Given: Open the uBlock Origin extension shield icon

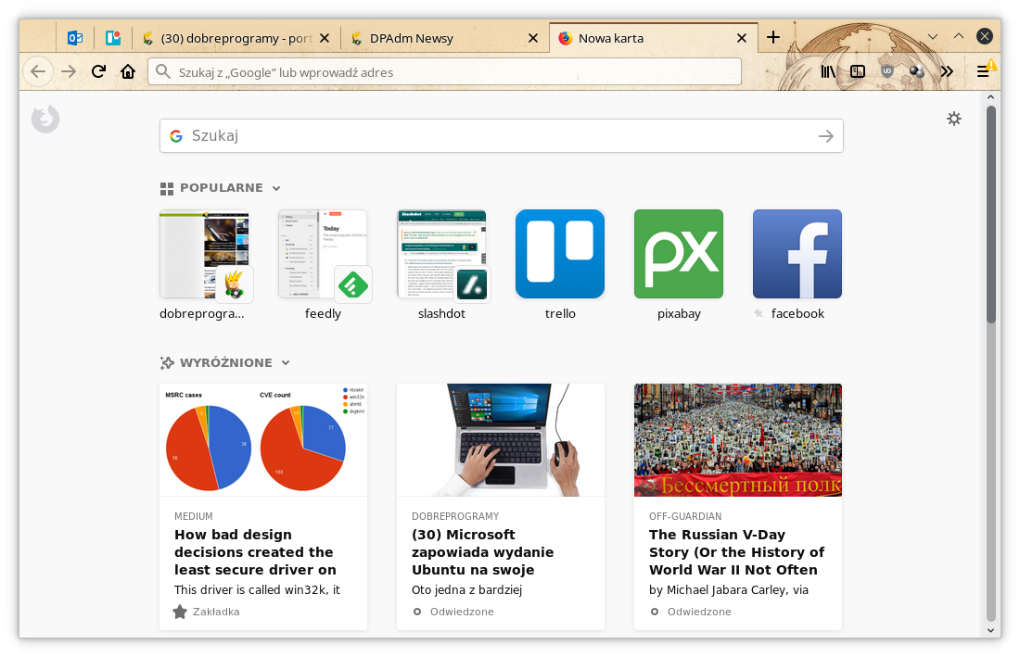Looking at the screenshot, I should [887, 71].
